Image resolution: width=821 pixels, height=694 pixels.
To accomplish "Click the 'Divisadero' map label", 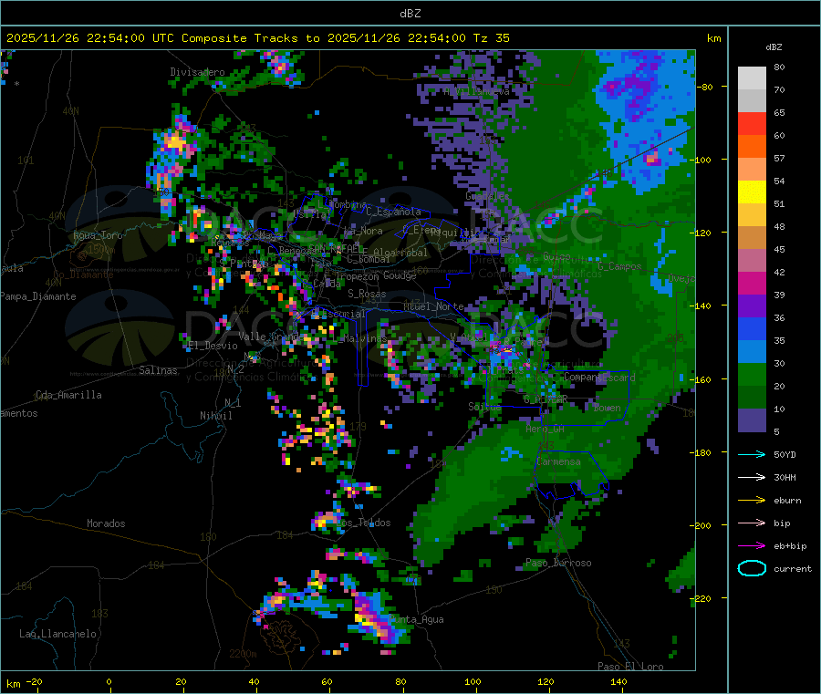I will click(197, 72).
